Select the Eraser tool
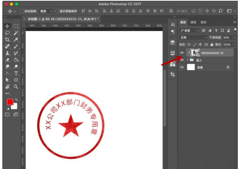The image size is (239, 169). click(x=7, y=60)
